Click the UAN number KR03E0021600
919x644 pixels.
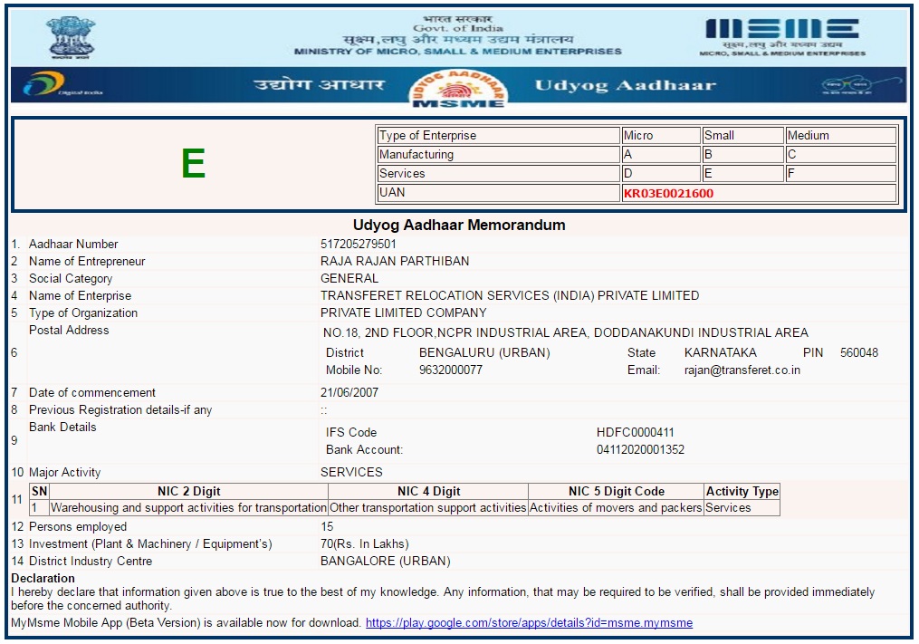(669, 194)
